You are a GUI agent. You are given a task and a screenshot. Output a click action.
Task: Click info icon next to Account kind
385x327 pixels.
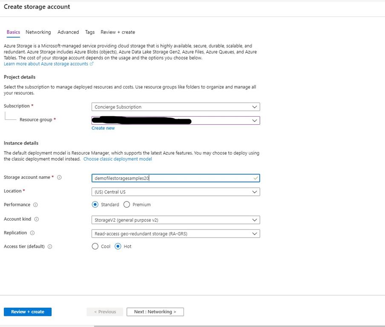click(36, 219)
